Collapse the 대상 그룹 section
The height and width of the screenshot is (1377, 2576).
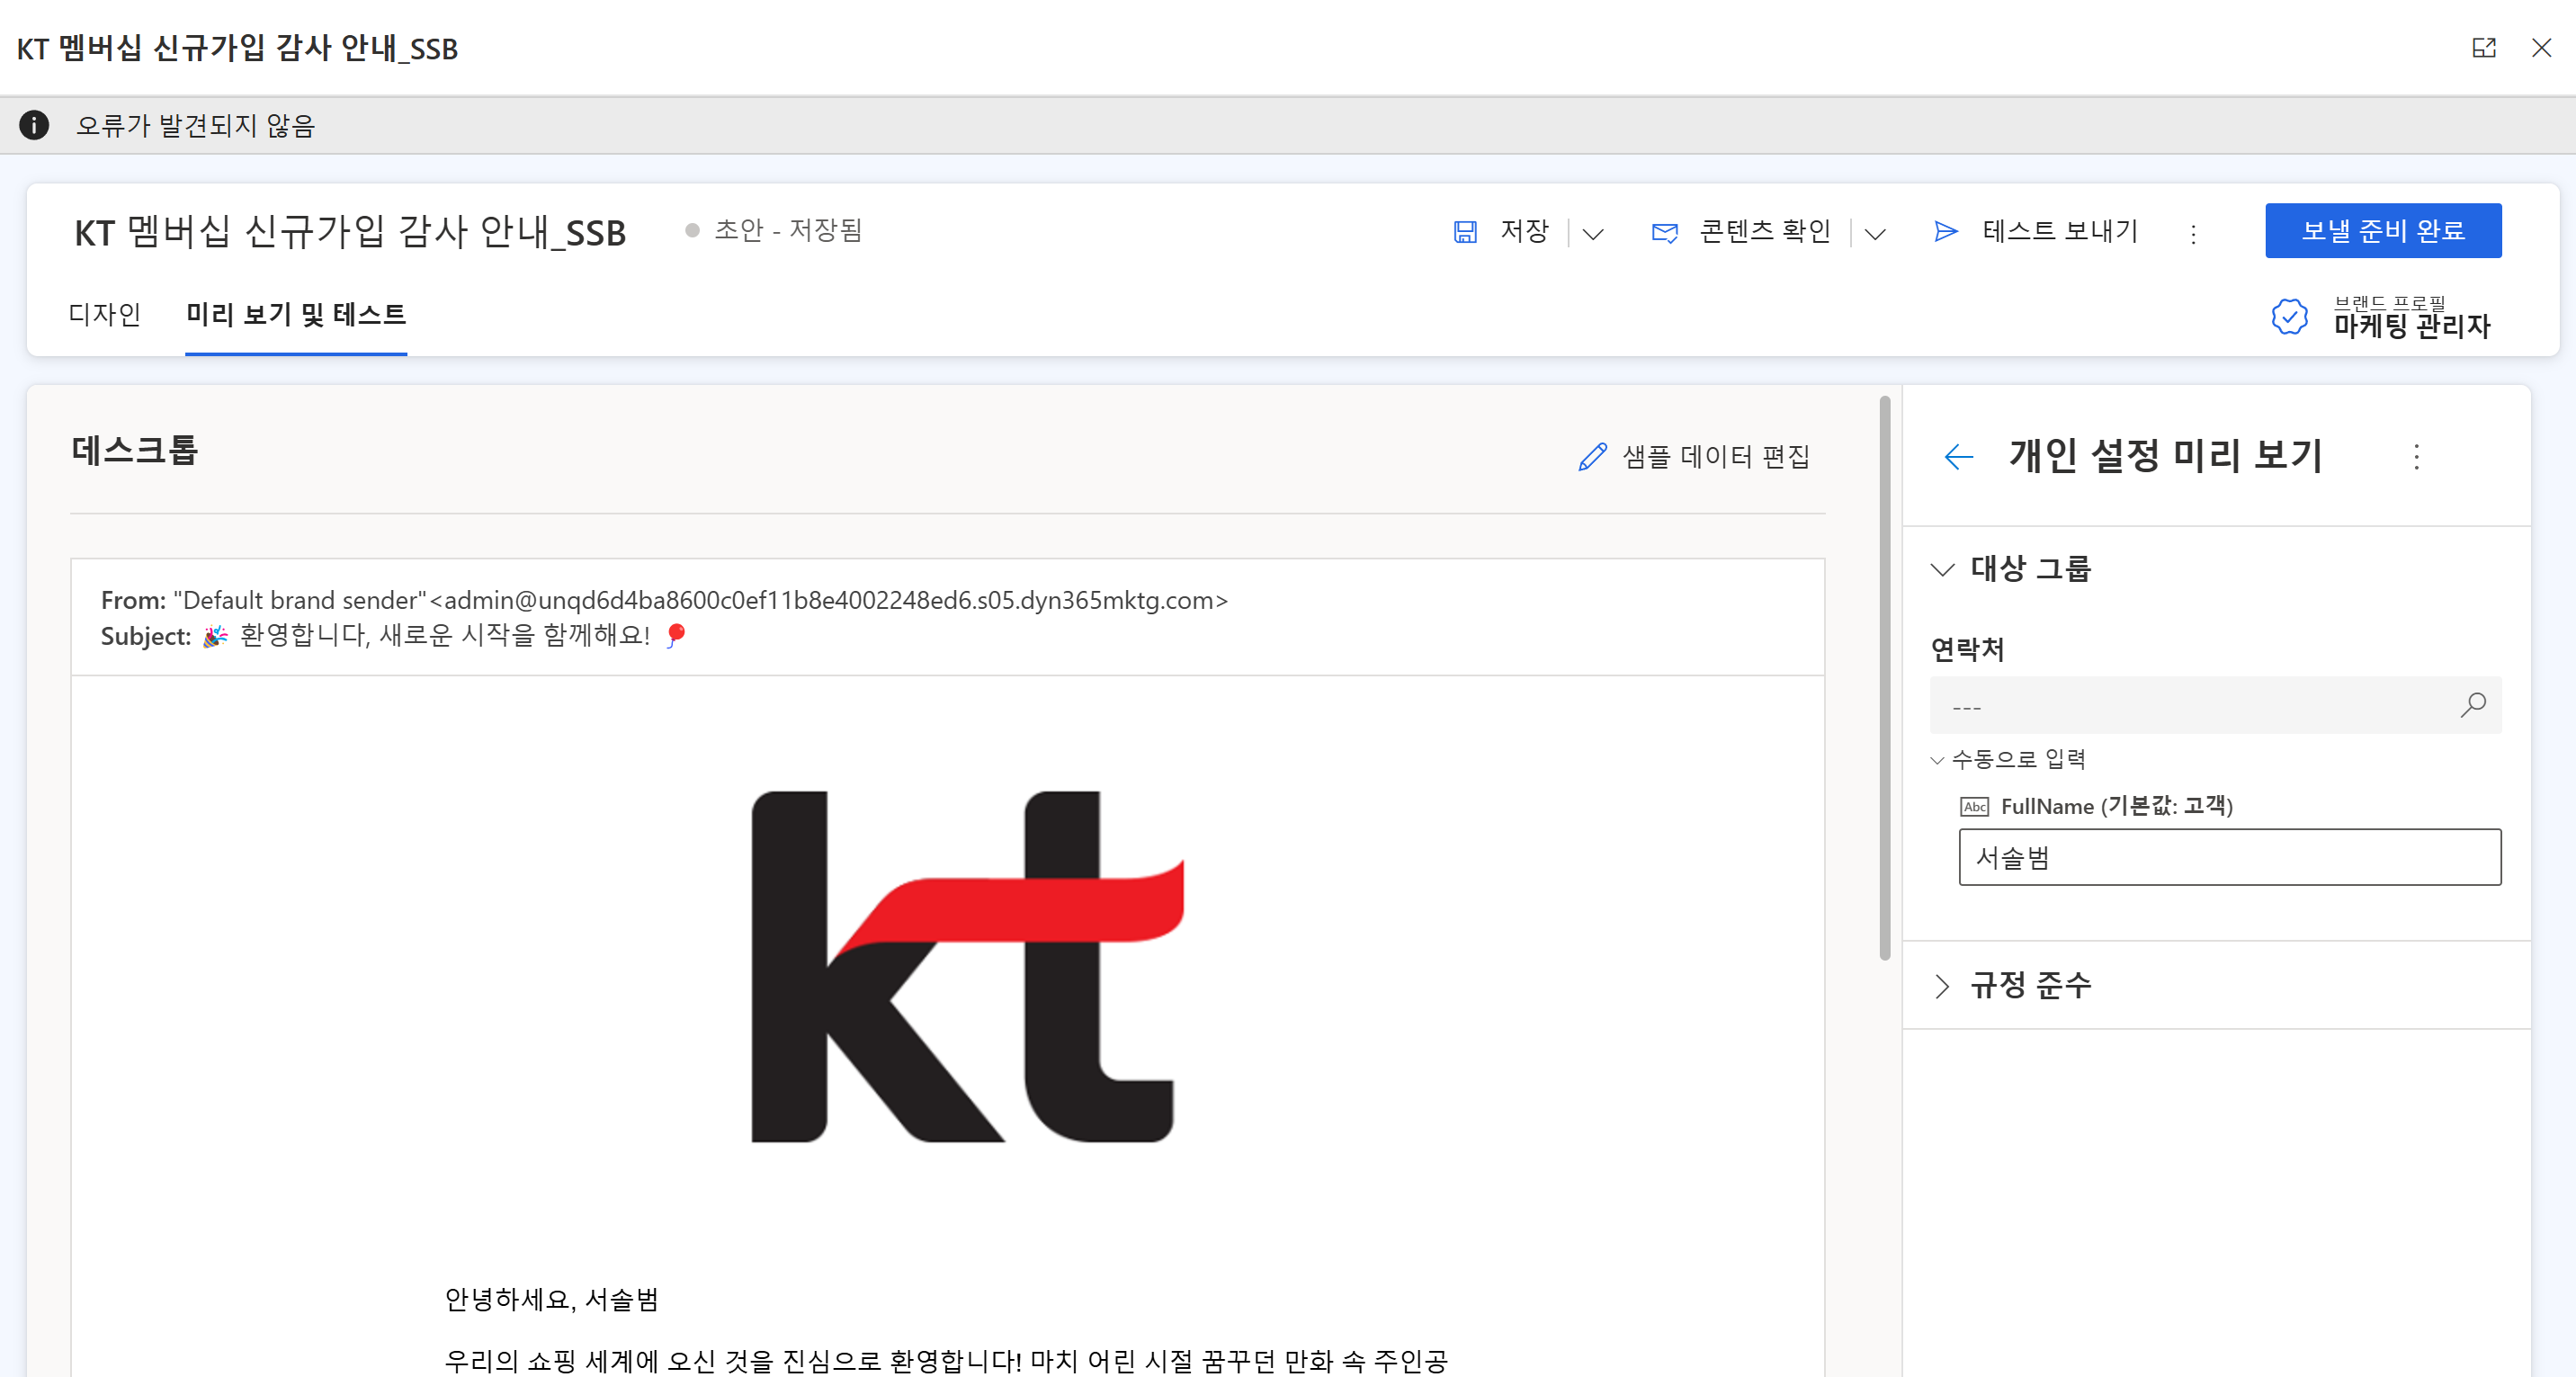tap(1942, 569)
